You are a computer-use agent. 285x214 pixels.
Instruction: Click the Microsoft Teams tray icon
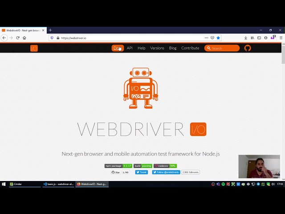218,184
